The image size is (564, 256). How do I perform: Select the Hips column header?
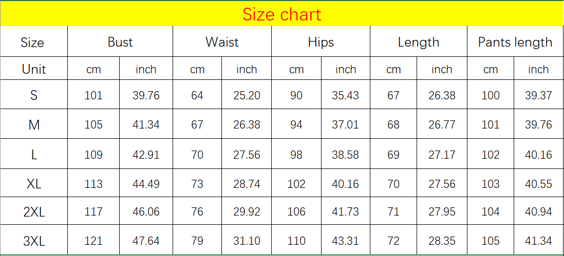pos(321,42)
